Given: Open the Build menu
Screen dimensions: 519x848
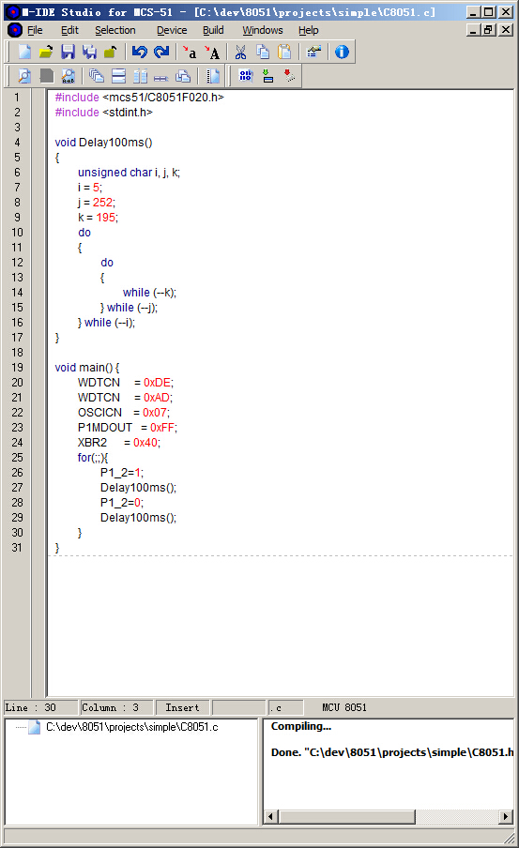Looking at the screenshot, I should pos(213,30).
